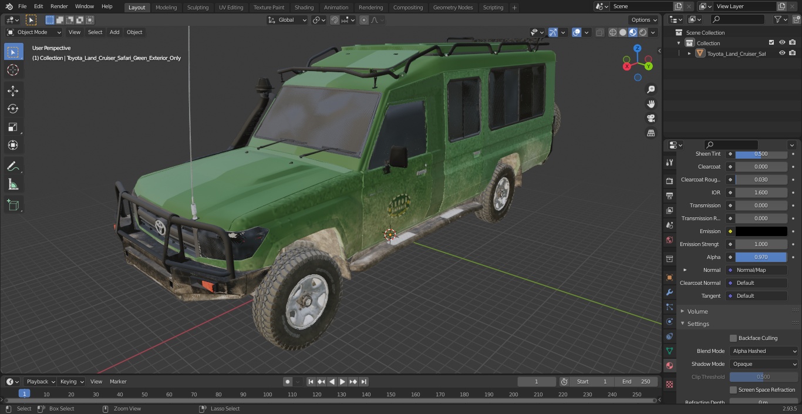Screen dimensions: 802x414
Task: Open the View Layer properties tab
Action: 669,210
